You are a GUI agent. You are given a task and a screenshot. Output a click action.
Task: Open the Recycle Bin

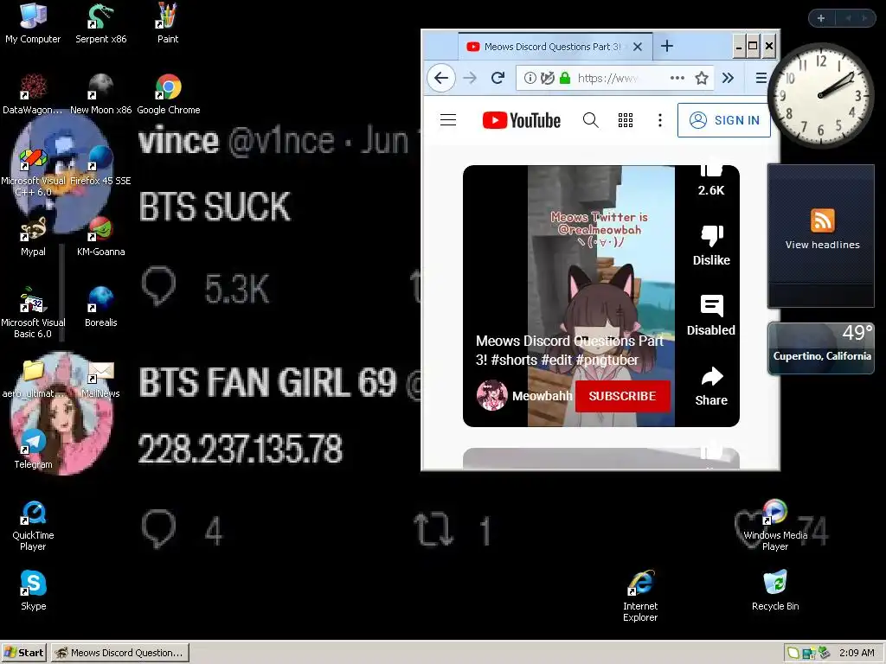[774, 591]
